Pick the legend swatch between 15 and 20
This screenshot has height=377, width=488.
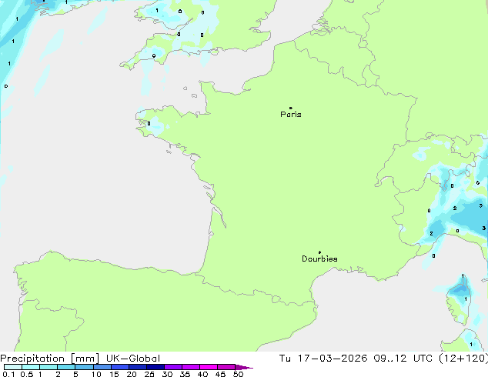[120, 367]
